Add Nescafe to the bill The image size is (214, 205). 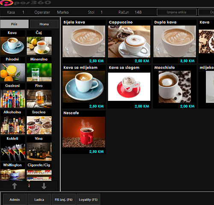(x=84, y=132)
